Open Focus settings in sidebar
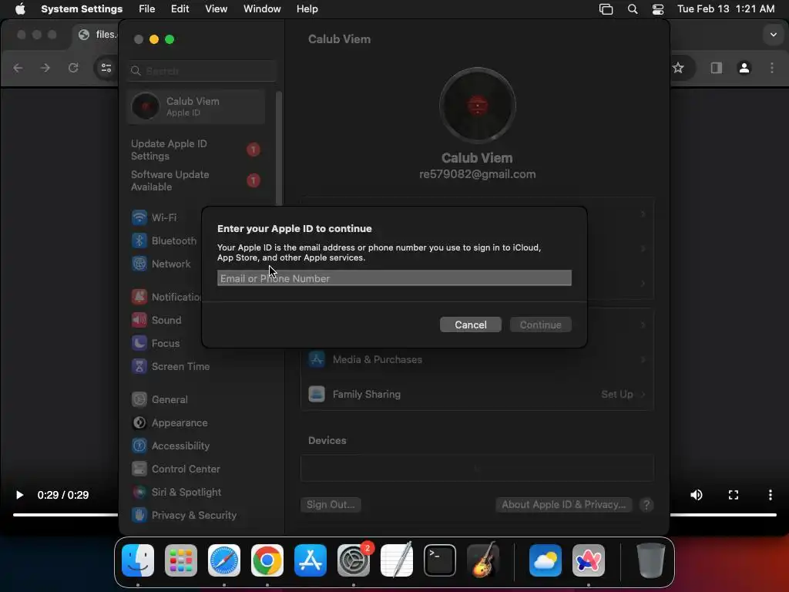 tap(156, 343)
